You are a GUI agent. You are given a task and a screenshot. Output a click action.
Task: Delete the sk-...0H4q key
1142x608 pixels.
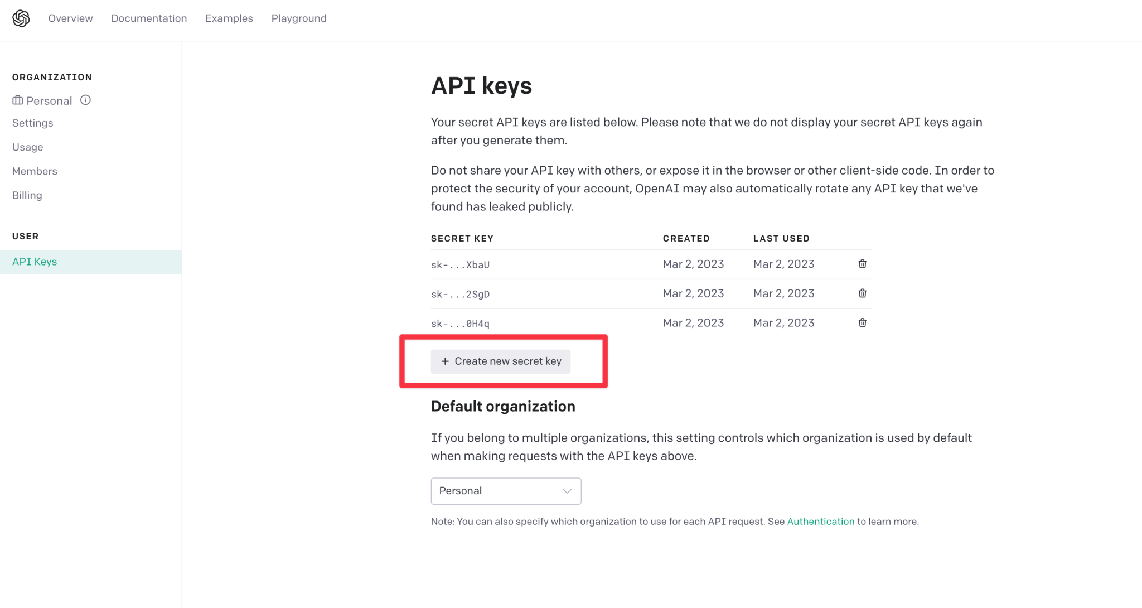click(862, 323)
